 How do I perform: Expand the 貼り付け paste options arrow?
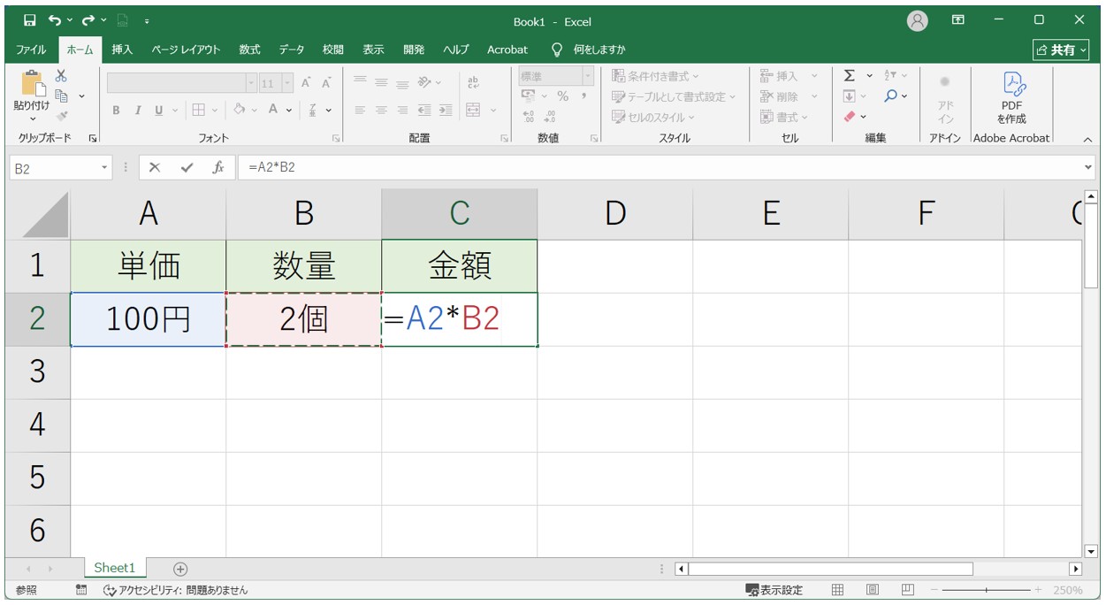coord(33,119)
